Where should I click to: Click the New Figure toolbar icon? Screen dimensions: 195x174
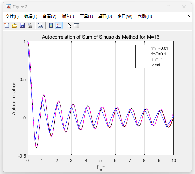click(x=7, y=25)
